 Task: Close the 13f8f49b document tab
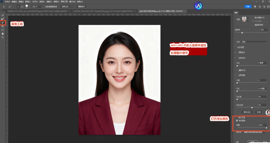click(69, 11)
